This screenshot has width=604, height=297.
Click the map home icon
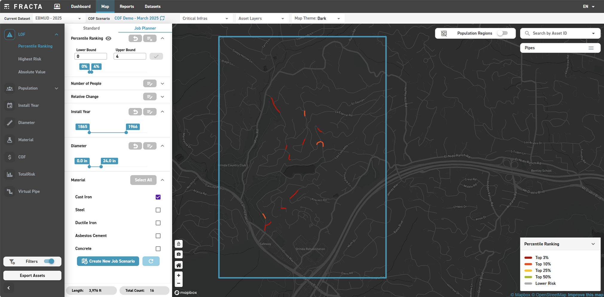pos(179,265)
